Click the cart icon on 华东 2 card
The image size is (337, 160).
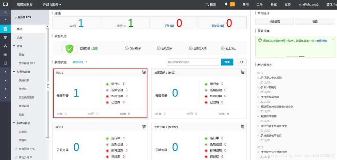coord(144,73)
